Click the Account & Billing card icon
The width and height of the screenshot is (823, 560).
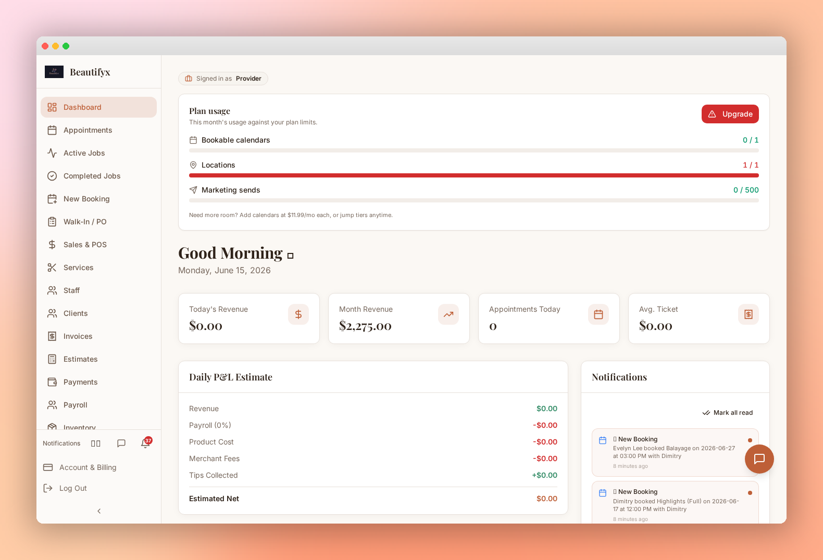(48, 467)
